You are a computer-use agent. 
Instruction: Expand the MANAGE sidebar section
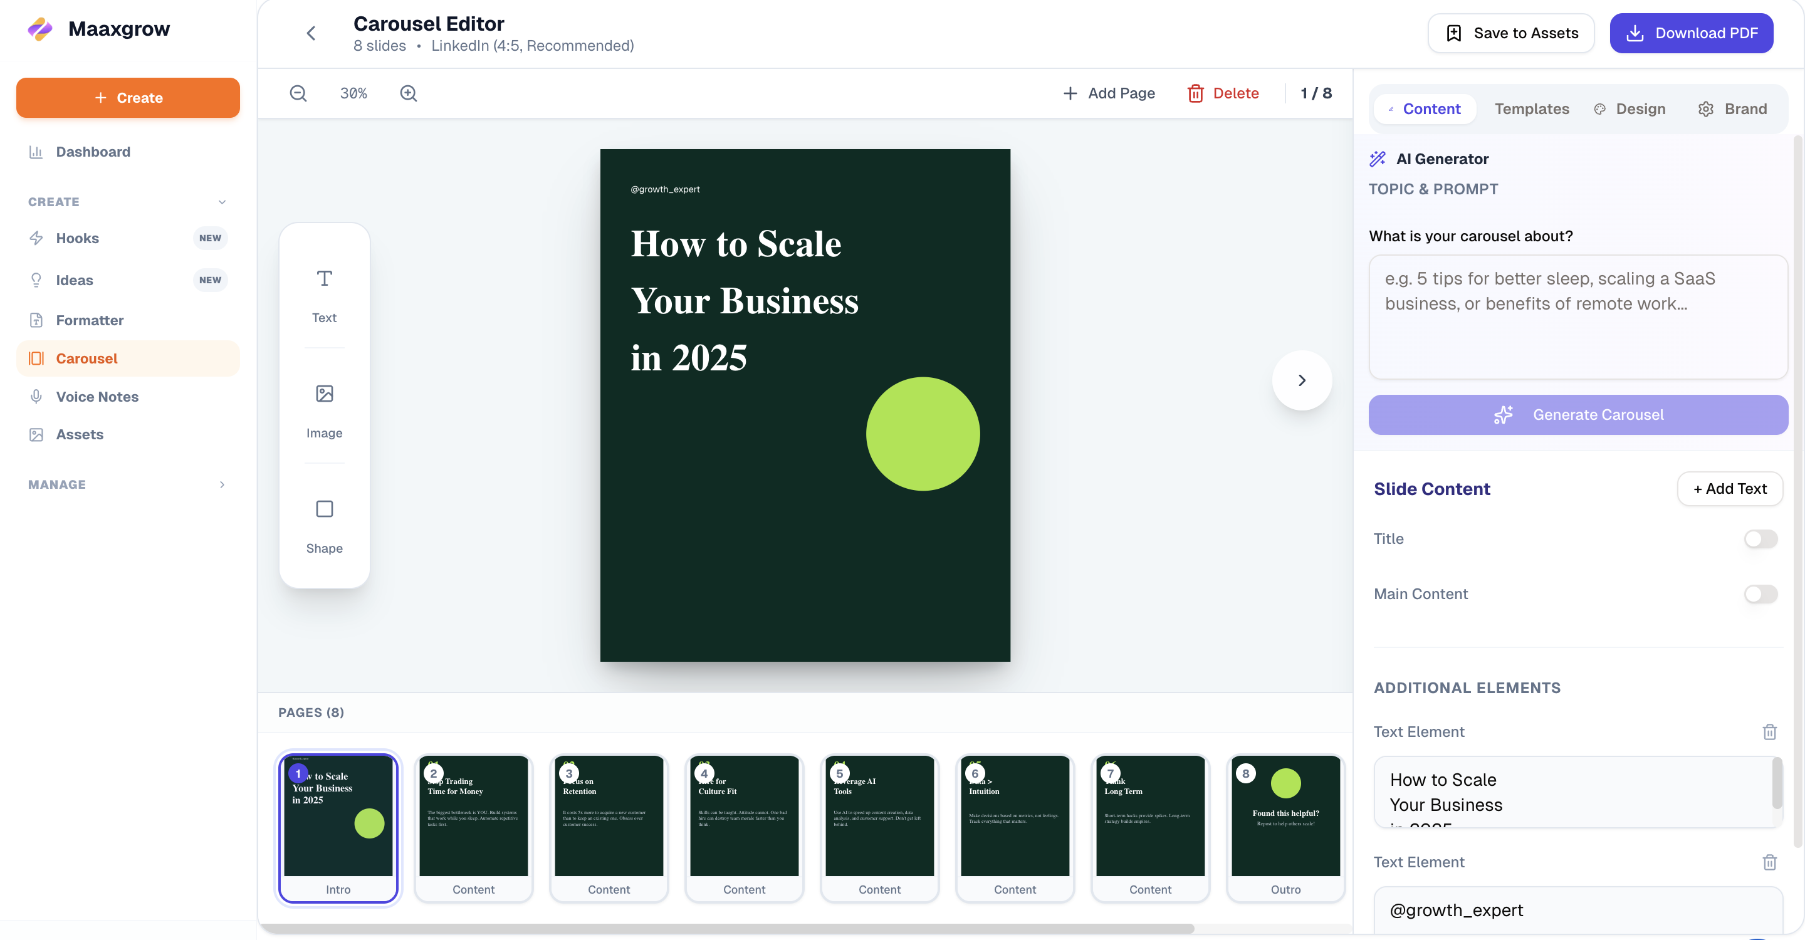tap(222, 484)
